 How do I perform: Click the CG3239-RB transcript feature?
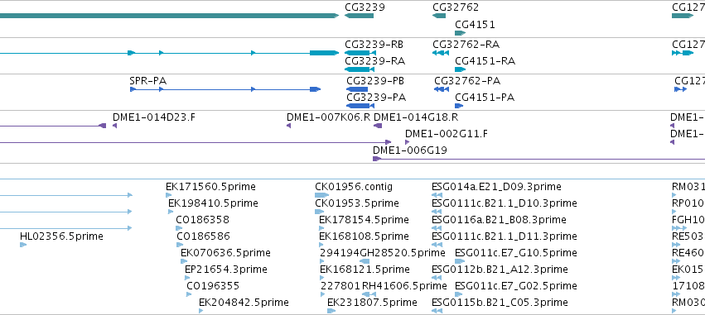[x=360, y=53]
